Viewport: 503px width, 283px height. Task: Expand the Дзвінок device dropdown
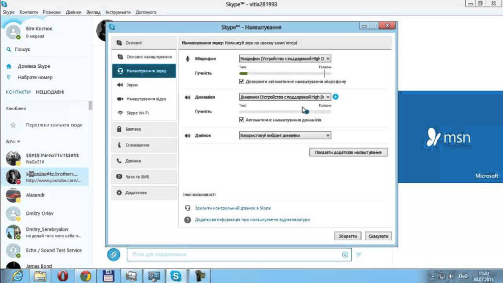(285, 136)
